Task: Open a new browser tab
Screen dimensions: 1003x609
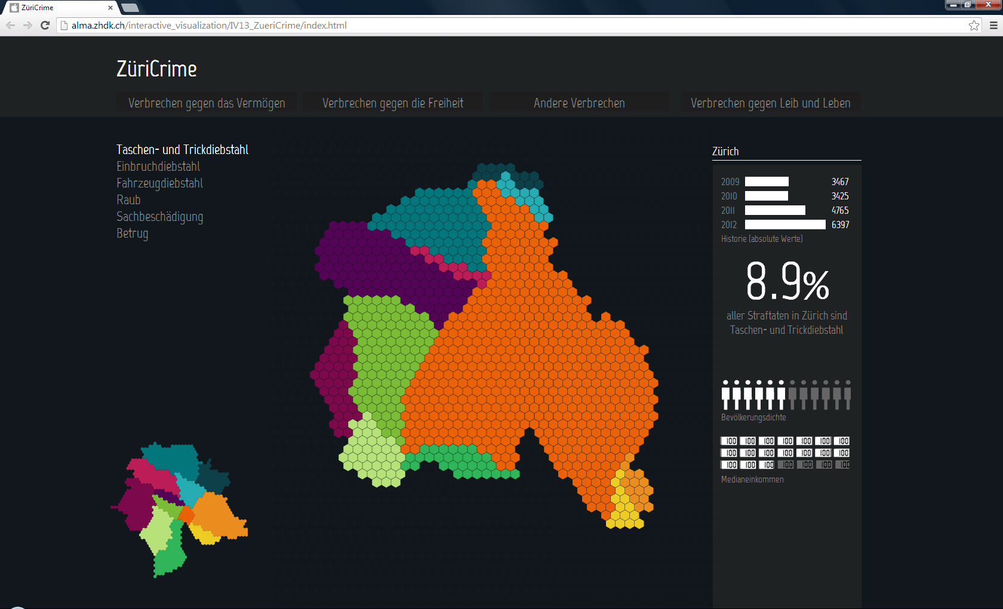Action: click(130, 8)
